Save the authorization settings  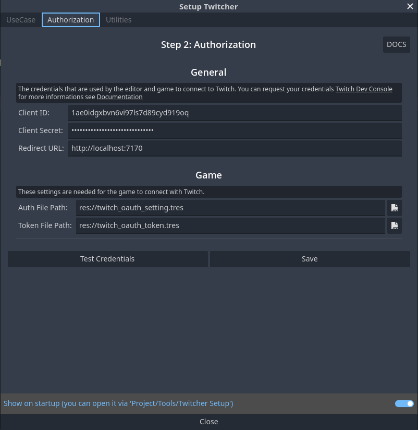[x=310, y=259]
